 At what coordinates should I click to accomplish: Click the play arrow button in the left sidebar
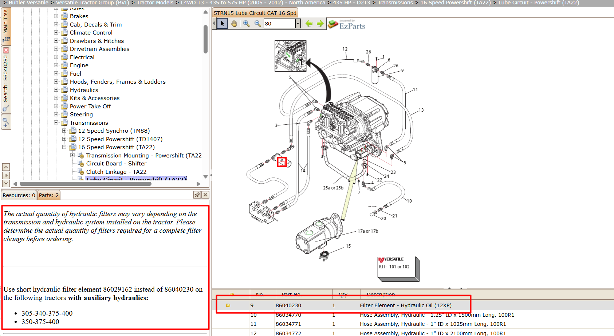(x=6, y=176)
